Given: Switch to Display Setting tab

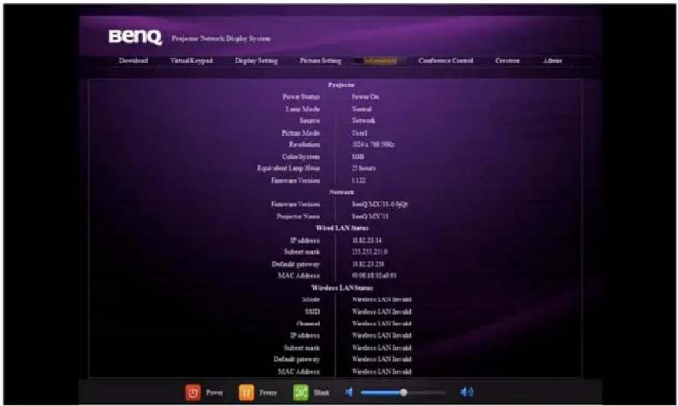Looking at the screenshot, I should tap(256, 60).
